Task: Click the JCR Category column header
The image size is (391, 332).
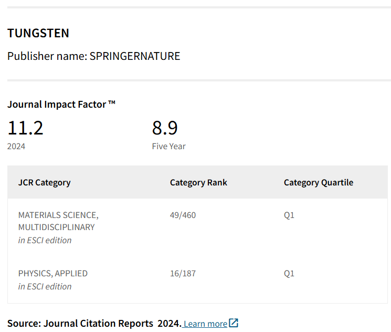Action: (x=44, y=183)
